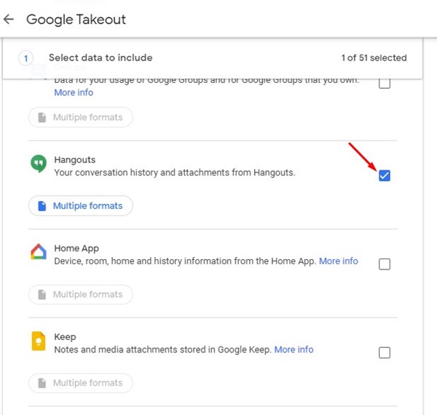This screenshot has width=437, height=415.
Task: Uncheck the Hangouts checkbox
Action: [385, 175]
